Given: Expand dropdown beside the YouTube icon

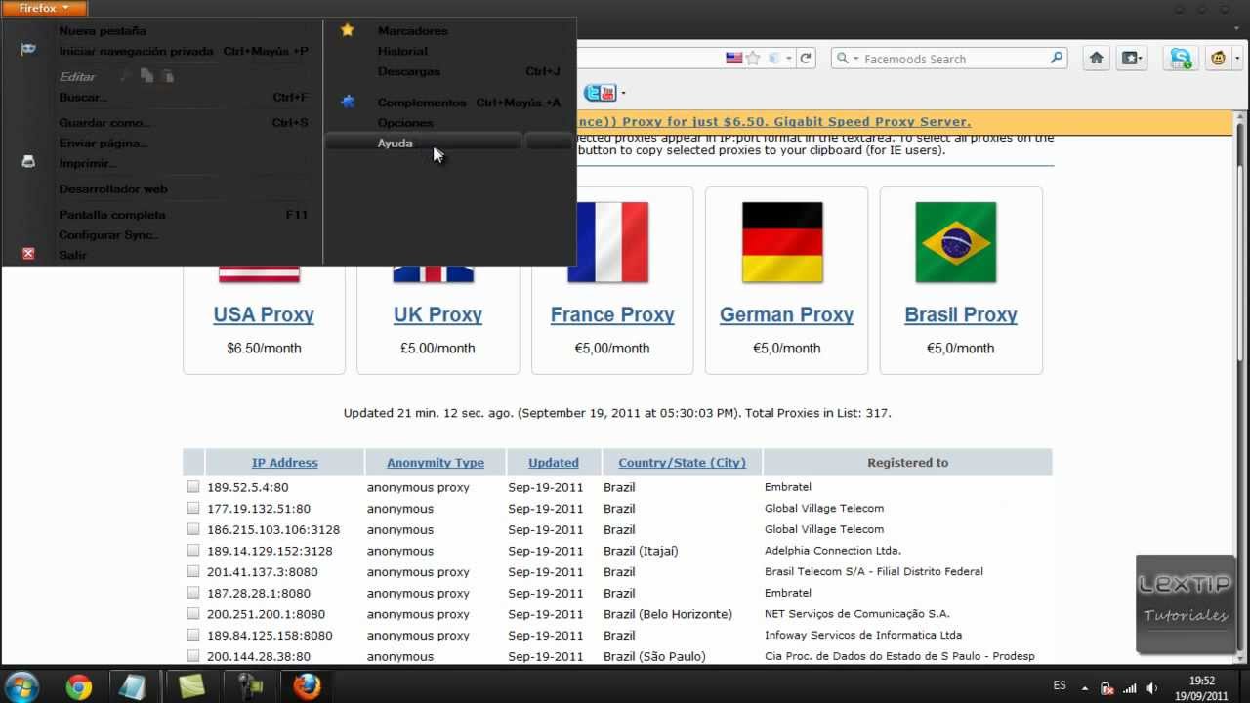Looking at the screenshot, I should tap(623, 94).
